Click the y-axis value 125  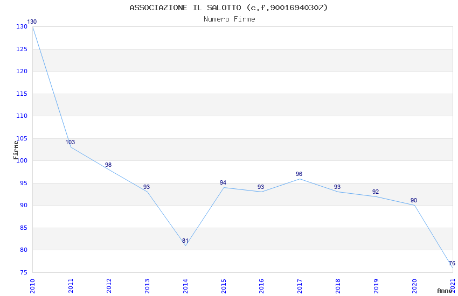(22, 49)
